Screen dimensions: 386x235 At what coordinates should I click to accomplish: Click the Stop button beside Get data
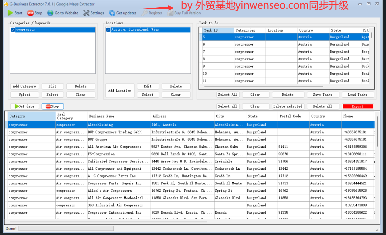tap(53, 106)
